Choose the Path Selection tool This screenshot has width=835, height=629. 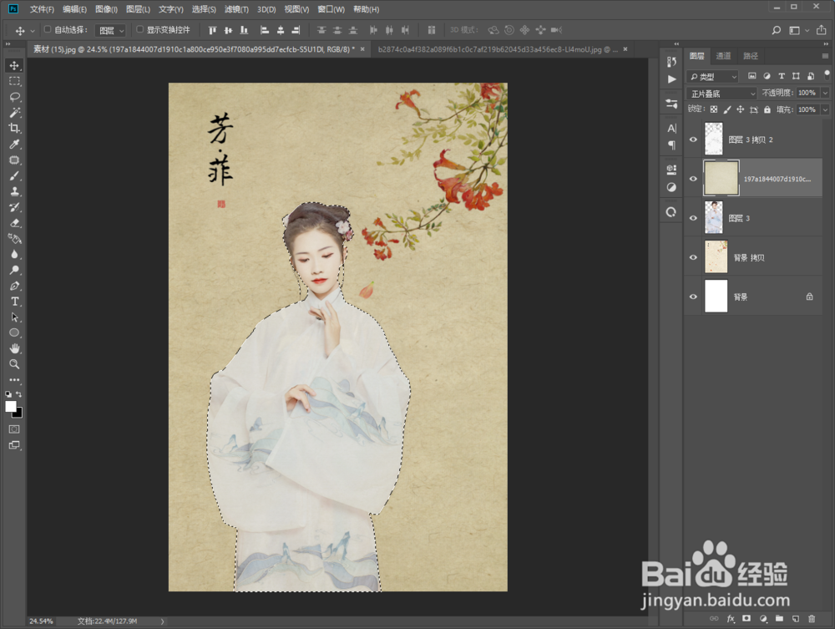14,317
